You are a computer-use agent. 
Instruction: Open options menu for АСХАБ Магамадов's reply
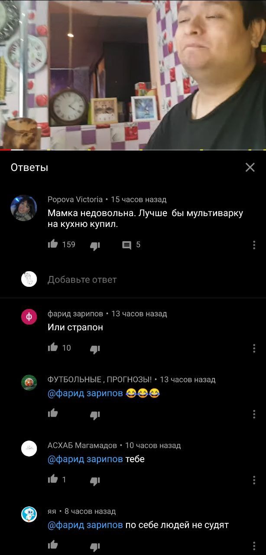pos(254,480)
